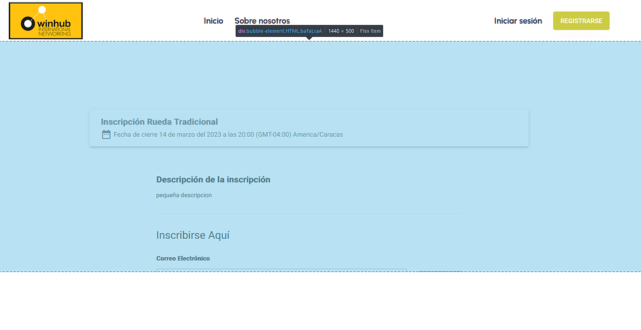This screenshot has height=330, width=641.
Task: Click the Inscribirse Aquí heading
Action: [x=193, y=235]
